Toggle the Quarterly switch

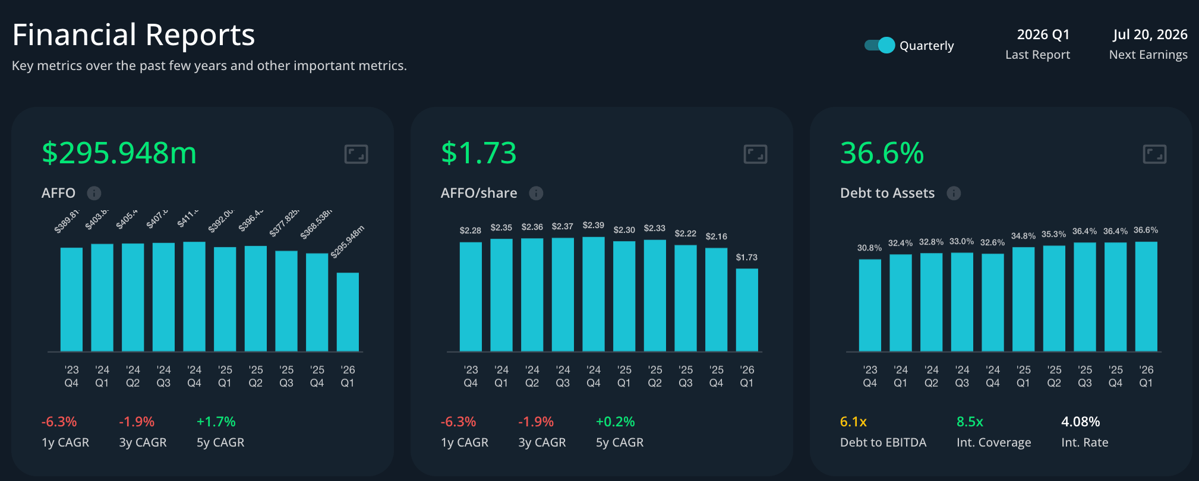click(x=880, y=45)
